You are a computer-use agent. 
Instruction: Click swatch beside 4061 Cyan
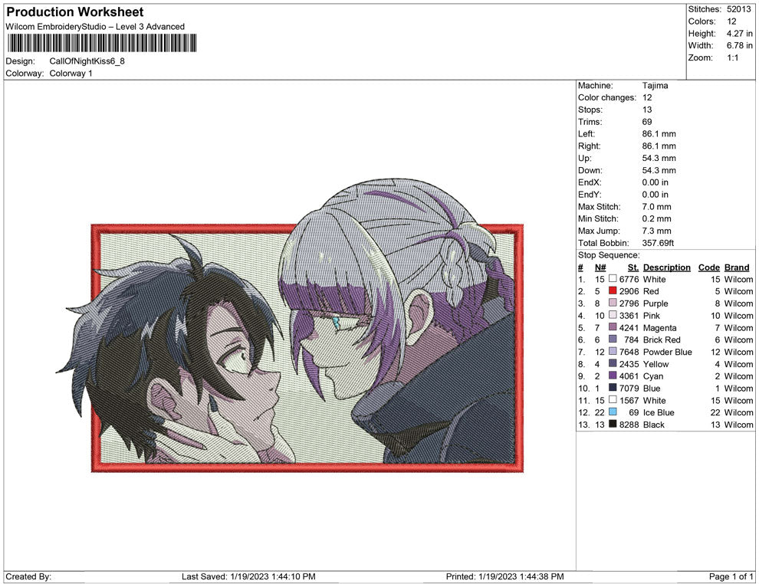point(613,376)
